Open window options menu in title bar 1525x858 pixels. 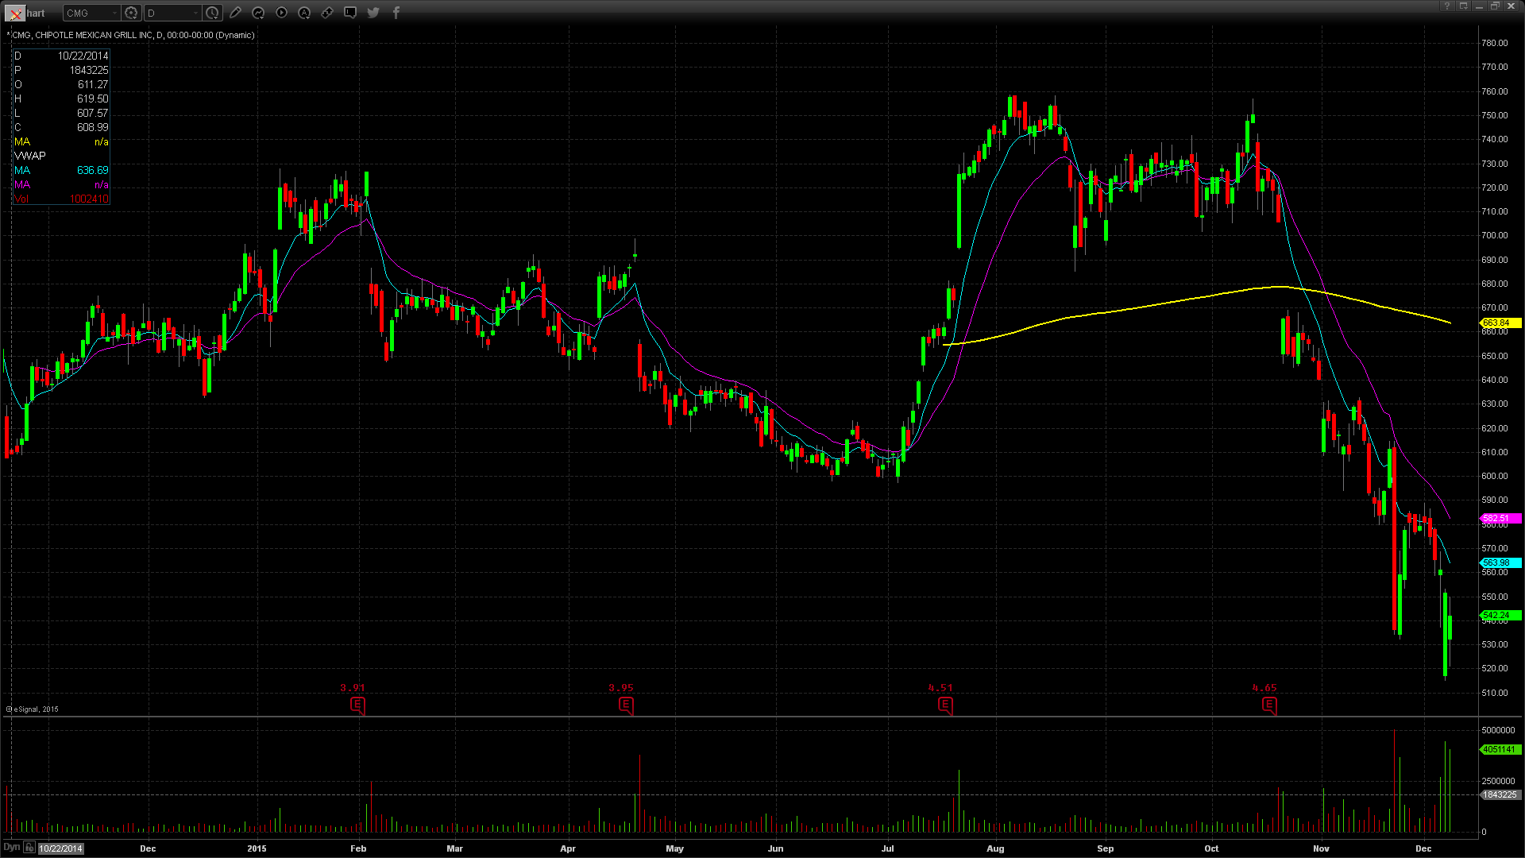pos(1463,6)
